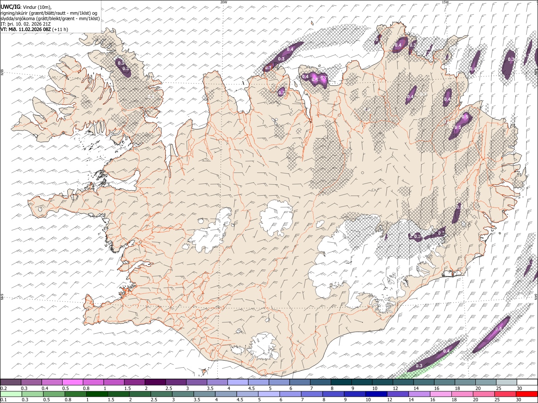The height and width of the screenshot is (403, 538).
Task: Select the lower legend swatch labeled 2
Action: (140, 394)
